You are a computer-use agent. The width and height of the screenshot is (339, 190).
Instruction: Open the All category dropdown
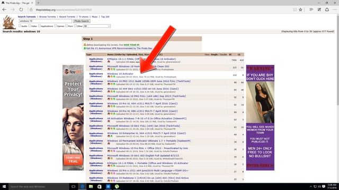97,26
